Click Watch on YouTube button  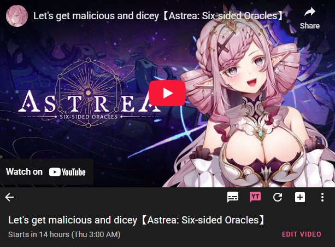click(46, 172)
